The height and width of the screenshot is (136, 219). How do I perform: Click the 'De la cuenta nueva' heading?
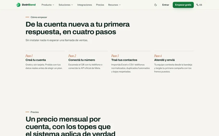[x=77, y=28]
